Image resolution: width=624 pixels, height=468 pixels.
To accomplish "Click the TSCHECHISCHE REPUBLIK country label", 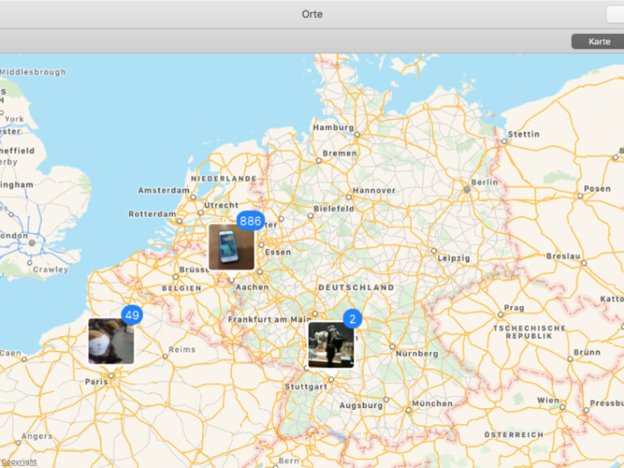I will [529, 332].
